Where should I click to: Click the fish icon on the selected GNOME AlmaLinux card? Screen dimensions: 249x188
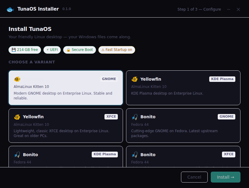(x=17, y=79)
